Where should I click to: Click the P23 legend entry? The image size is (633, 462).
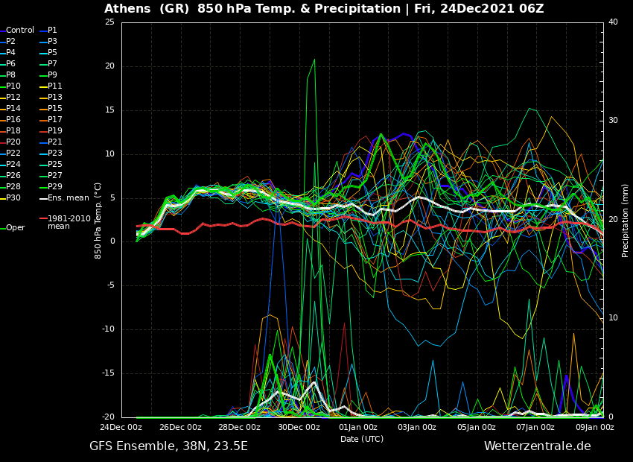click(x=55, y=154)
